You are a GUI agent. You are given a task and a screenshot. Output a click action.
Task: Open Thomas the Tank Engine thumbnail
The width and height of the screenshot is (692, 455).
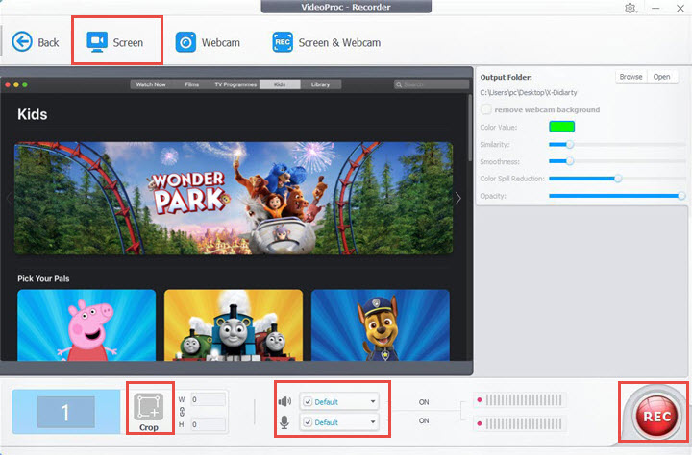click(234, 325)
